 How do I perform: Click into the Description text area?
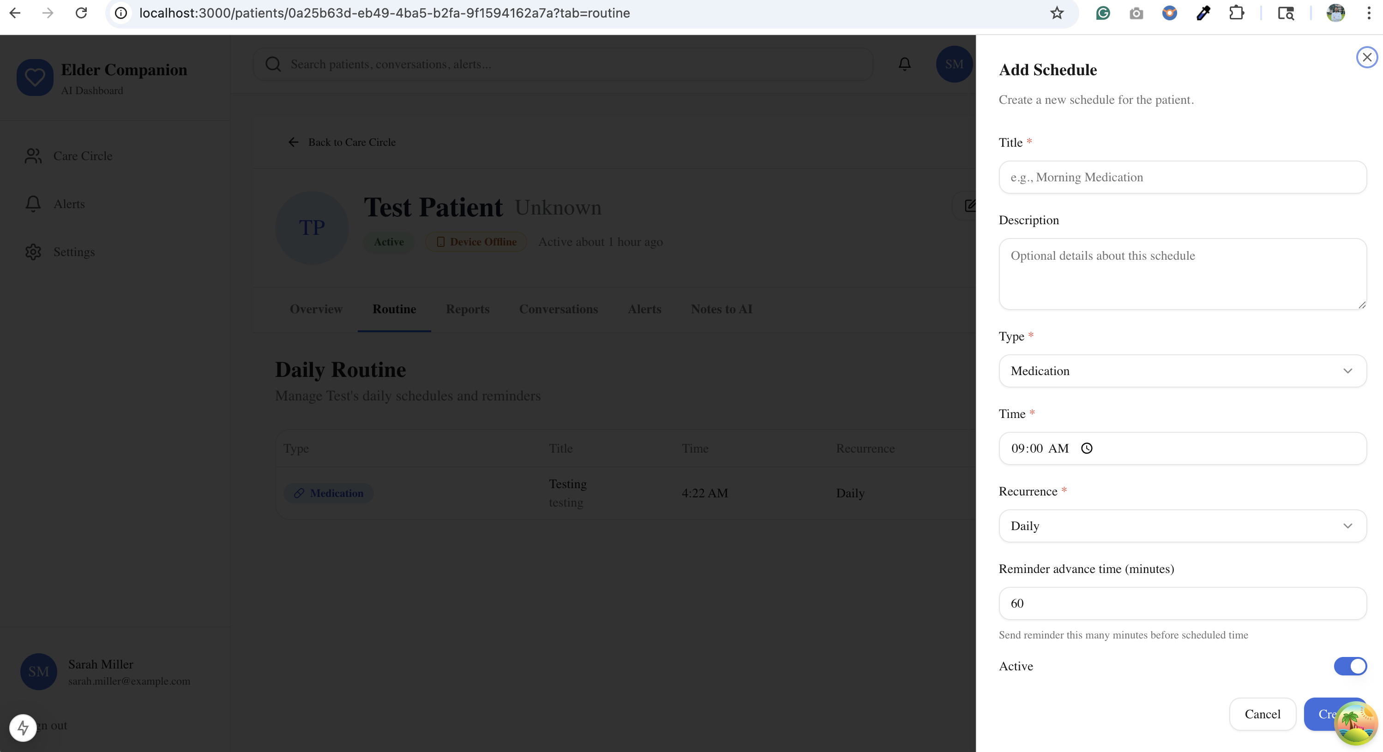(1182, 274)
